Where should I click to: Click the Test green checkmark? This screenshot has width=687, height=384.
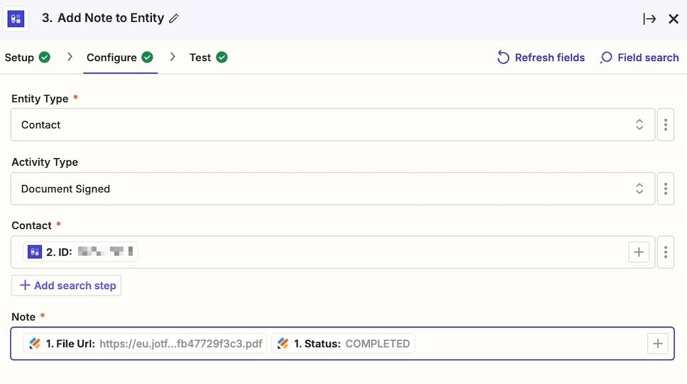[x=222, y=57]
